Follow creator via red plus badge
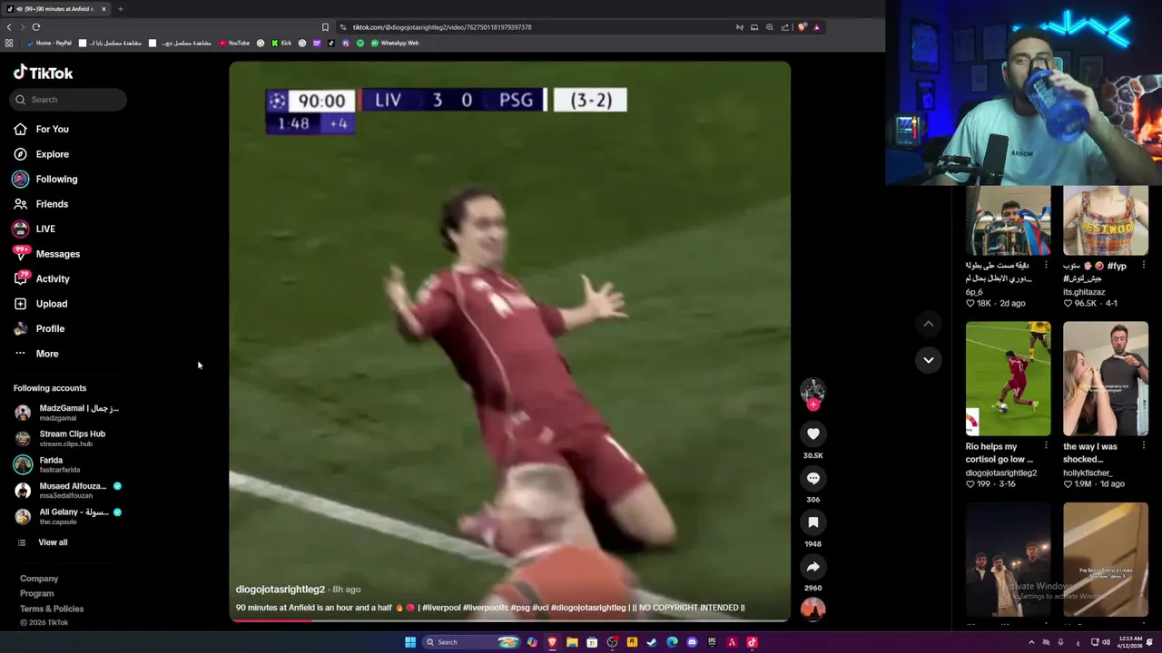 tap(813, 404)
